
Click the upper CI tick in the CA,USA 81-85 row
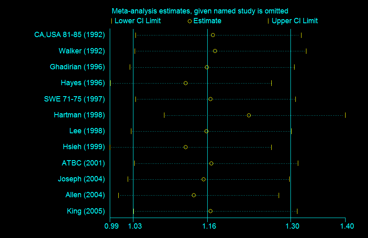coord(301,35)
